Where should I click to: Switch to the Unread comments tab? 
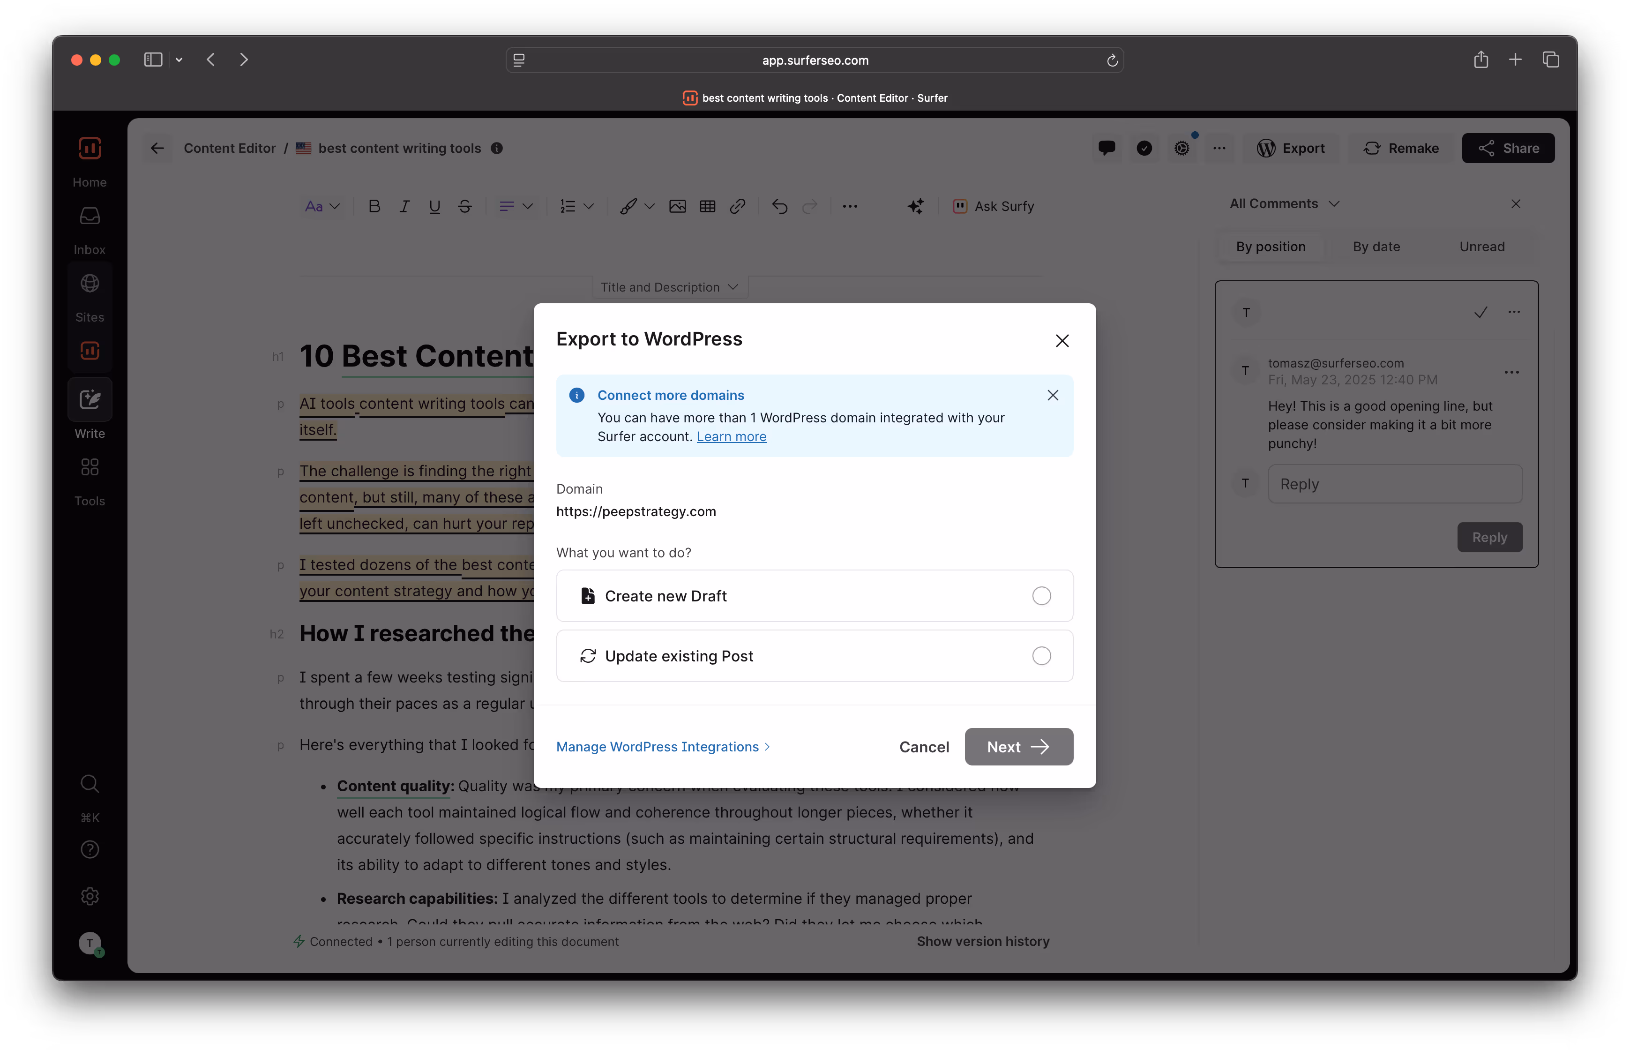1481,246
